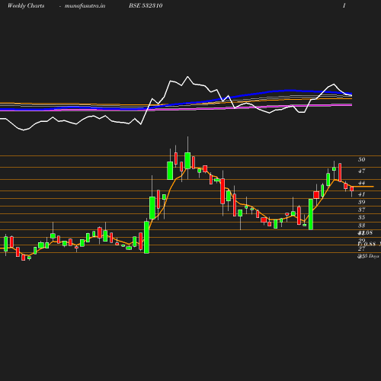Click the last red candlestick at chart end
The image size is (381, 381).
coord(352,189)
